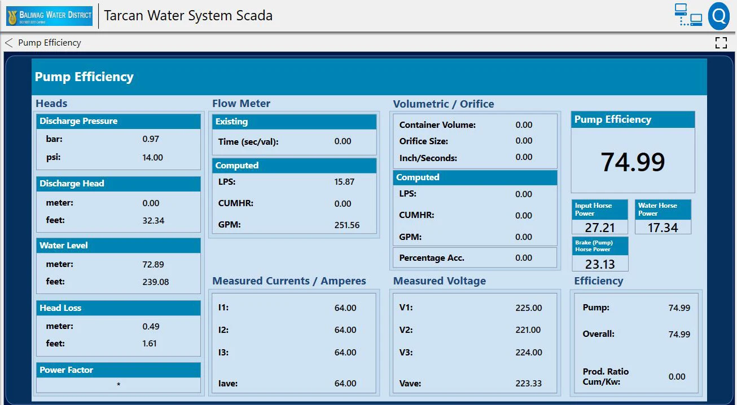Go back using the left chevron arrow
Image resolution: width=737 pixels, height=405 pixels.
(7, 42)
